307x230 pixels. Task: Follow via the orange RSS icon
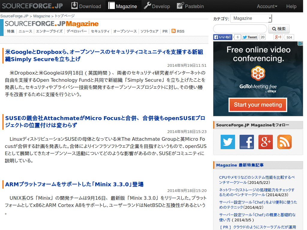[x=285, y=142]
